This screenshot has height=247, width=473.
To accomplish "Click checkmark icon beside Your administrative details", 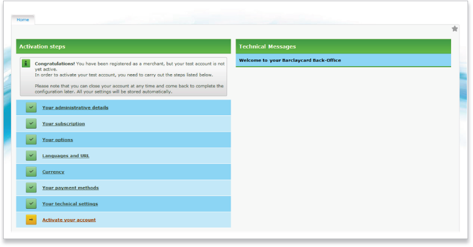I will click(x=31, y=107).
